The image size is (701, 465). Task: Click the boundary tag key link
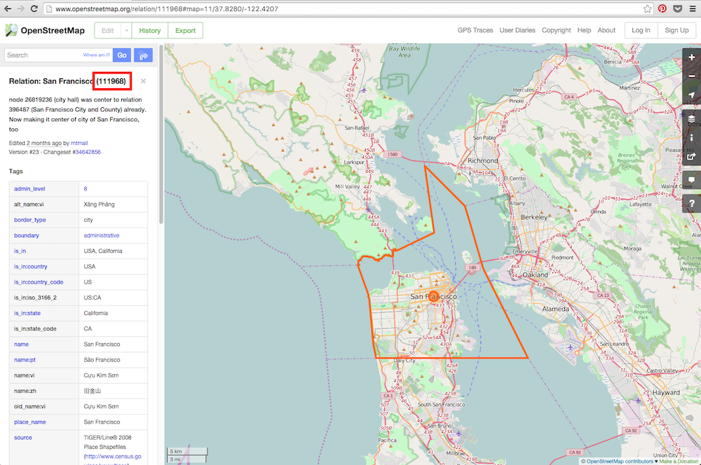point(27,235)
